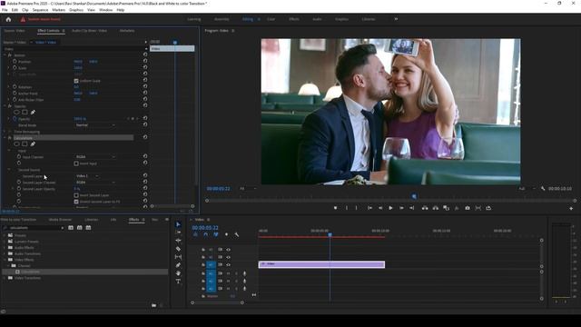Image resolution: width=581 pixels, height=327 pixels.
Task: Expand the Audio Effects folder
Action: click(x=5, y=247)
